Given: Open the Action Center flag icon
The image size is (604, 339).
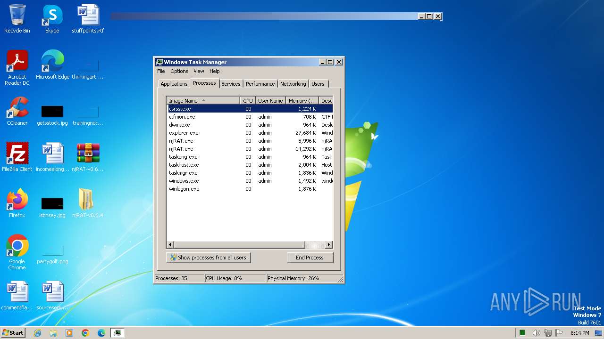Looking at the screenshot, I should point(560,333).
